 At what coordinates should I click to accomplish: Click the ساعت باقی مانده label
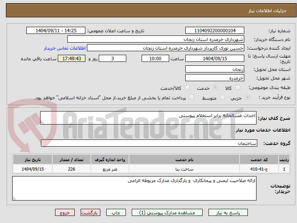tap(39, 59)
